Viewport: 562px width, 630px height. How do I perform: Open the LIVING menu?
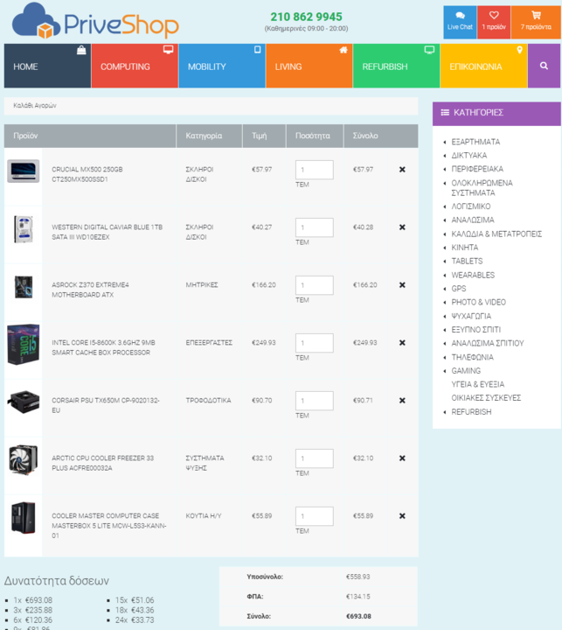[309, 66]
